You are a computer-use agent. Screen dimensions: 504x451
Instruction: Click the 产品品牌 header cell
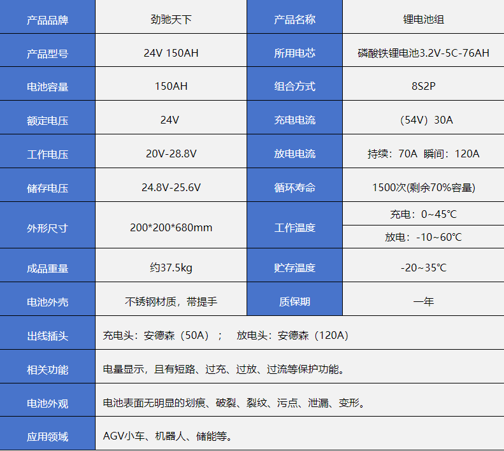click(47, 19)
